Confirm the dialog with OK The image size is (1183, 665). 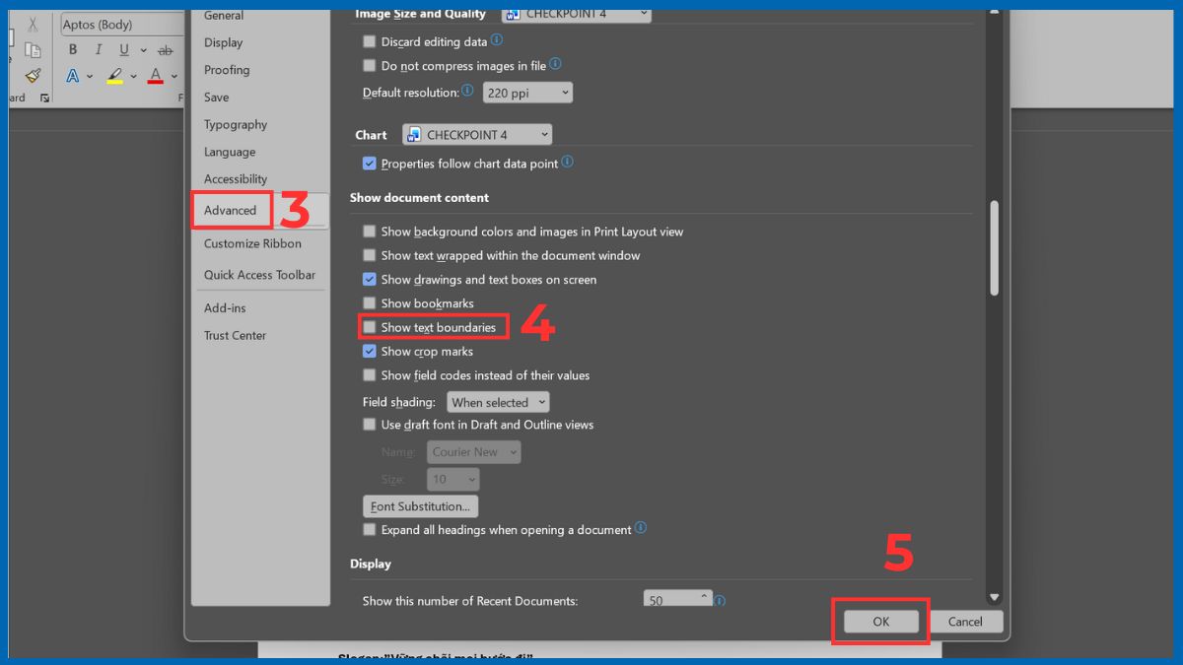point(881,622)
